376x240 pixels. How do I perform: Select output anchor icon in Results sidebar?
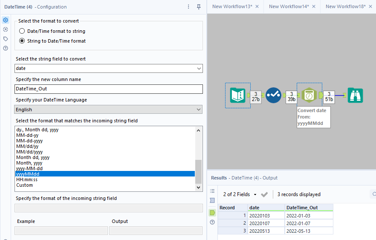point(212,213)
